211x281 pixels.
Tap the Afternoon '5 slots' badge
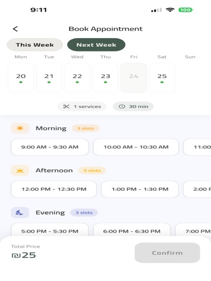pyautogui.click(x=92, y=170)
